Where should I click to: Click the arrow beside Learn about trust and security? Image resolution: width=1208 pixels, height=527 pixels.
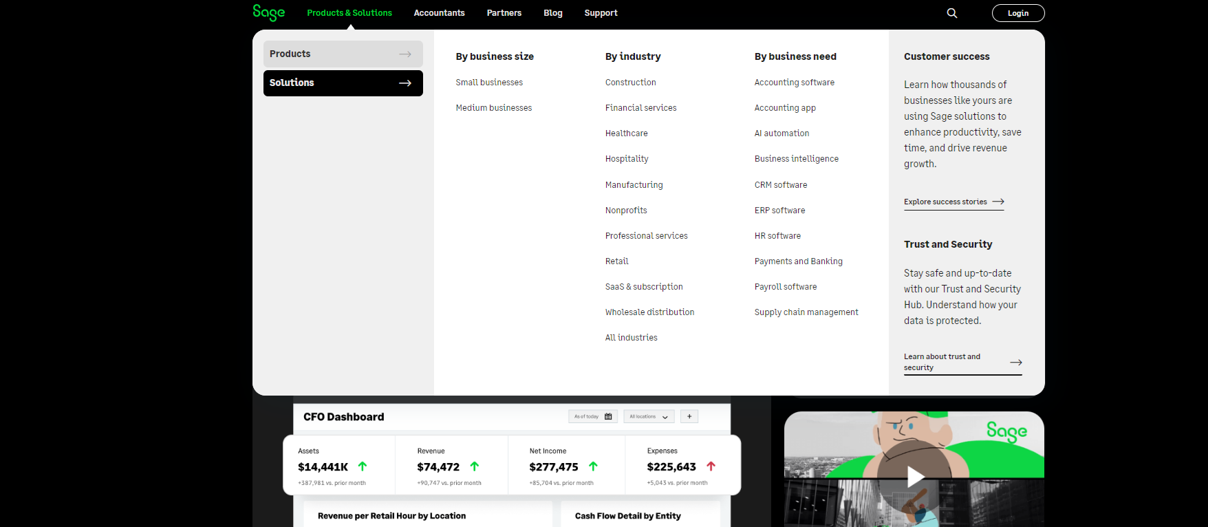(1016, 362)
